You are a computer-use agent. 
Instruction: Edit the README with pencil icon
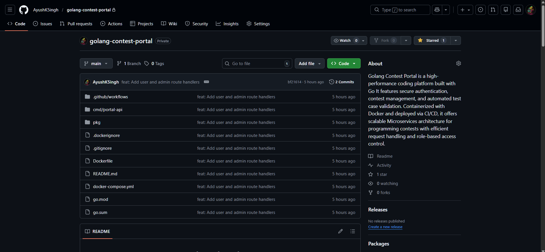click(x=340, y=231)
